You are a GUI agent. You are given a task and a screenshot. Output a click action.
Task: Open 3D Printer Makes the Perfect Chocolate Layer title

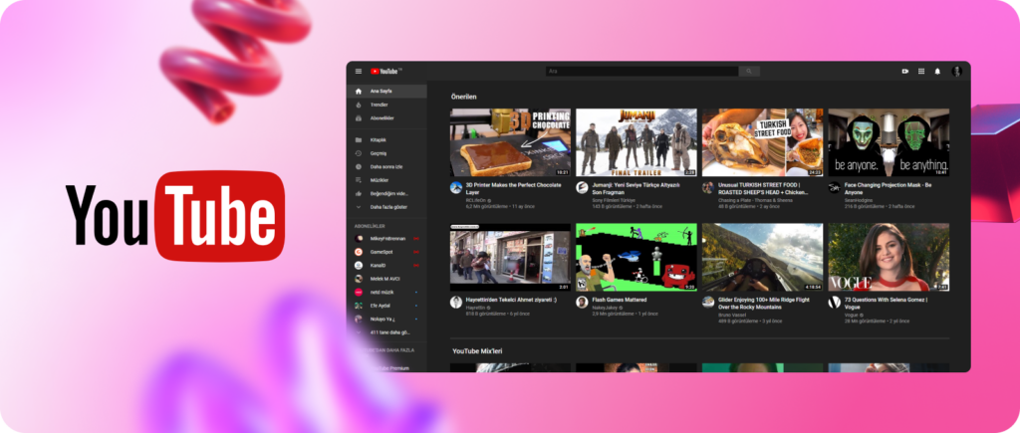point(513,188)
